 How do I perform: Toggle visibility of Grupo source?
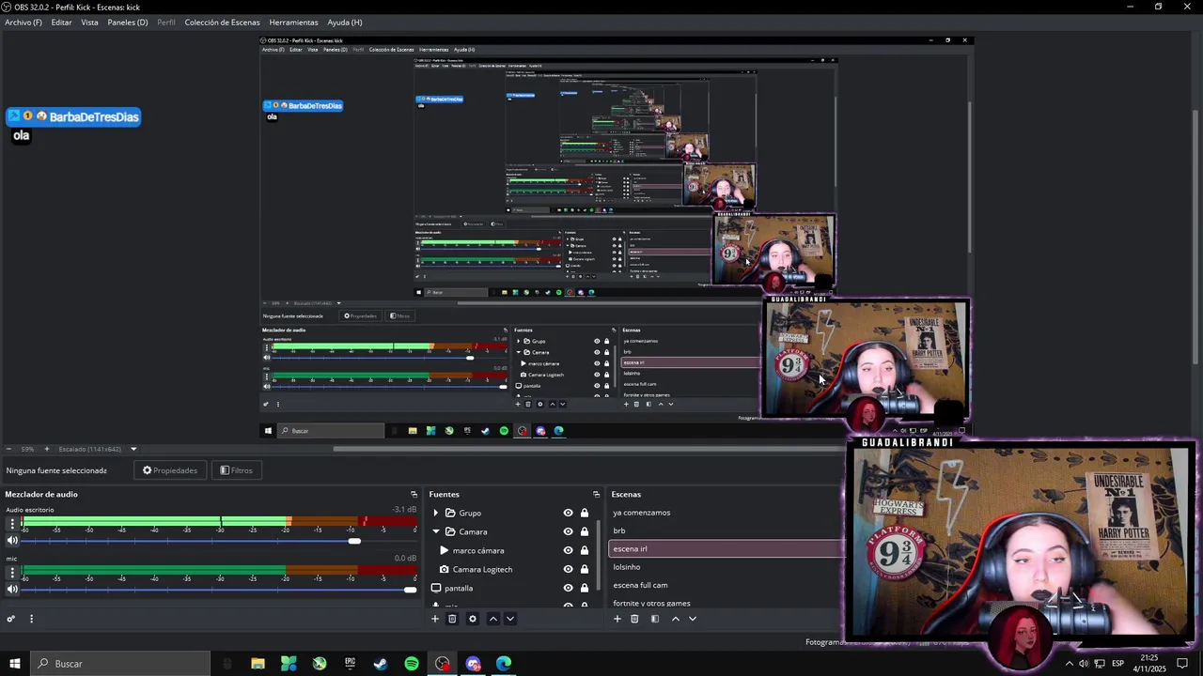(x=568, y=513)
